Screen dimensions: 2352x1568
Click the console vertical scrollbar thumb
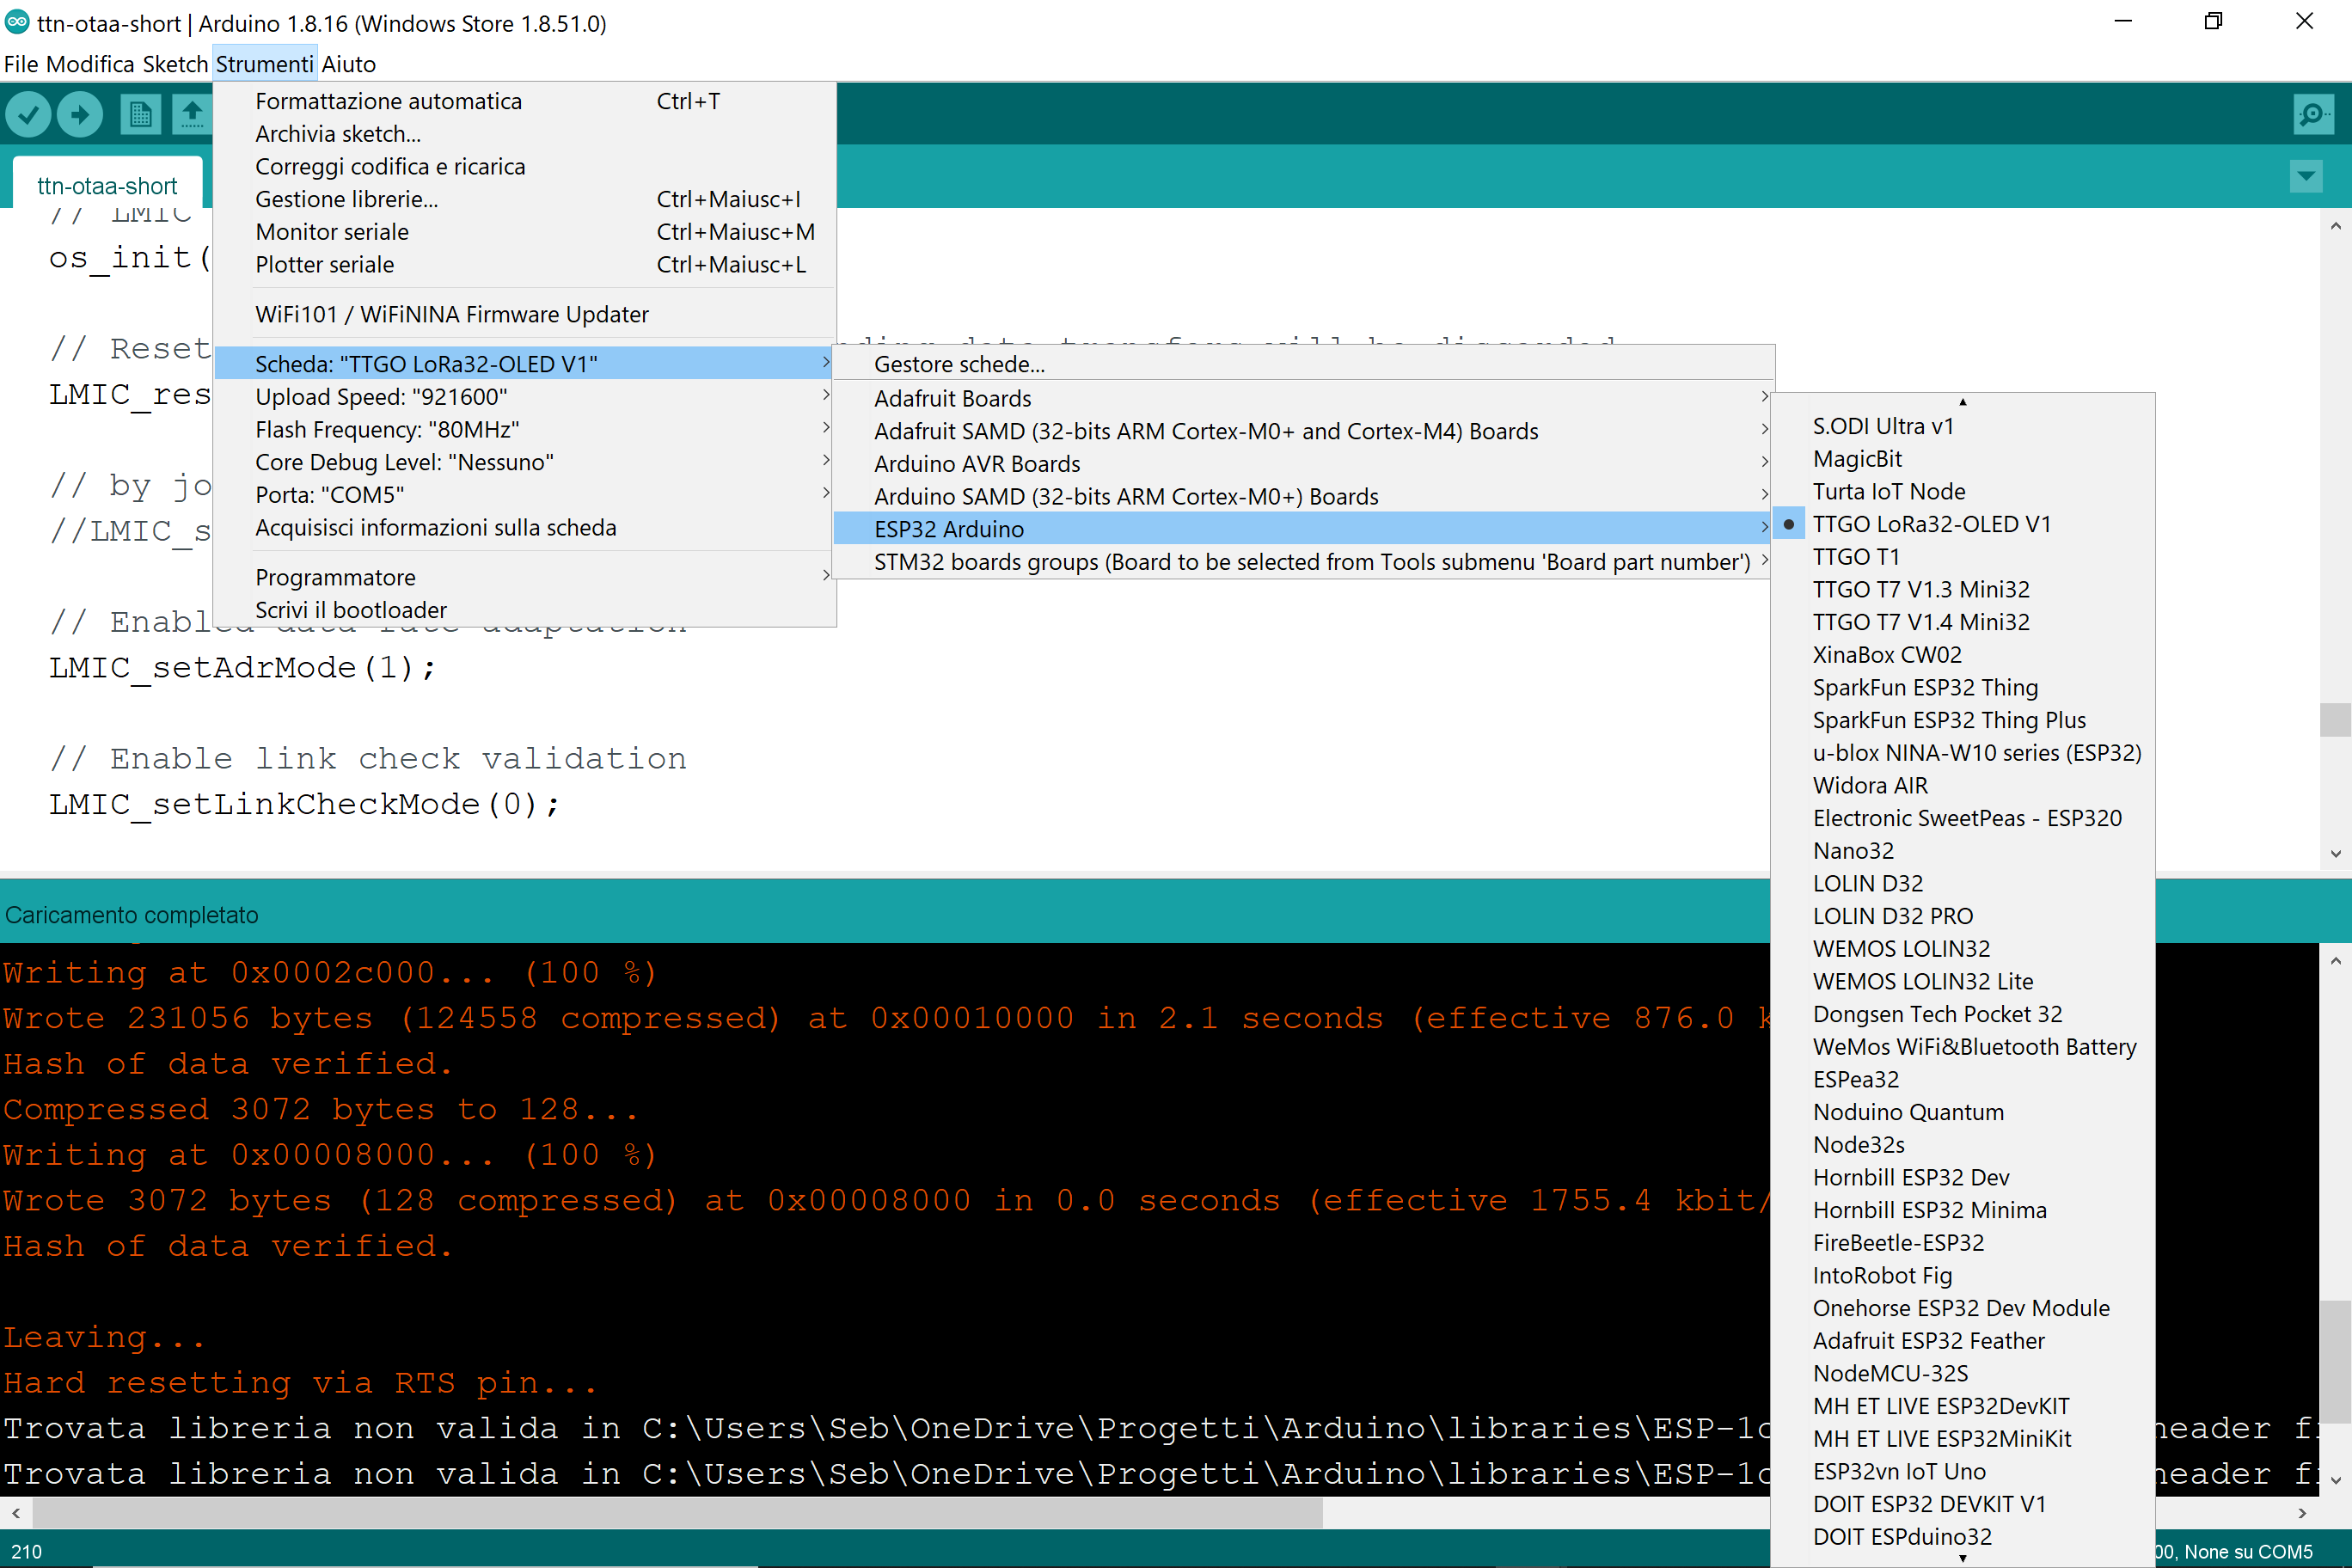coord(2335,1361)
